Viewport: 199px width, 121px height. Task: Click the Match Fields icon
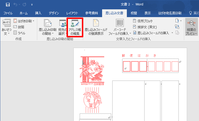[177, 27]
